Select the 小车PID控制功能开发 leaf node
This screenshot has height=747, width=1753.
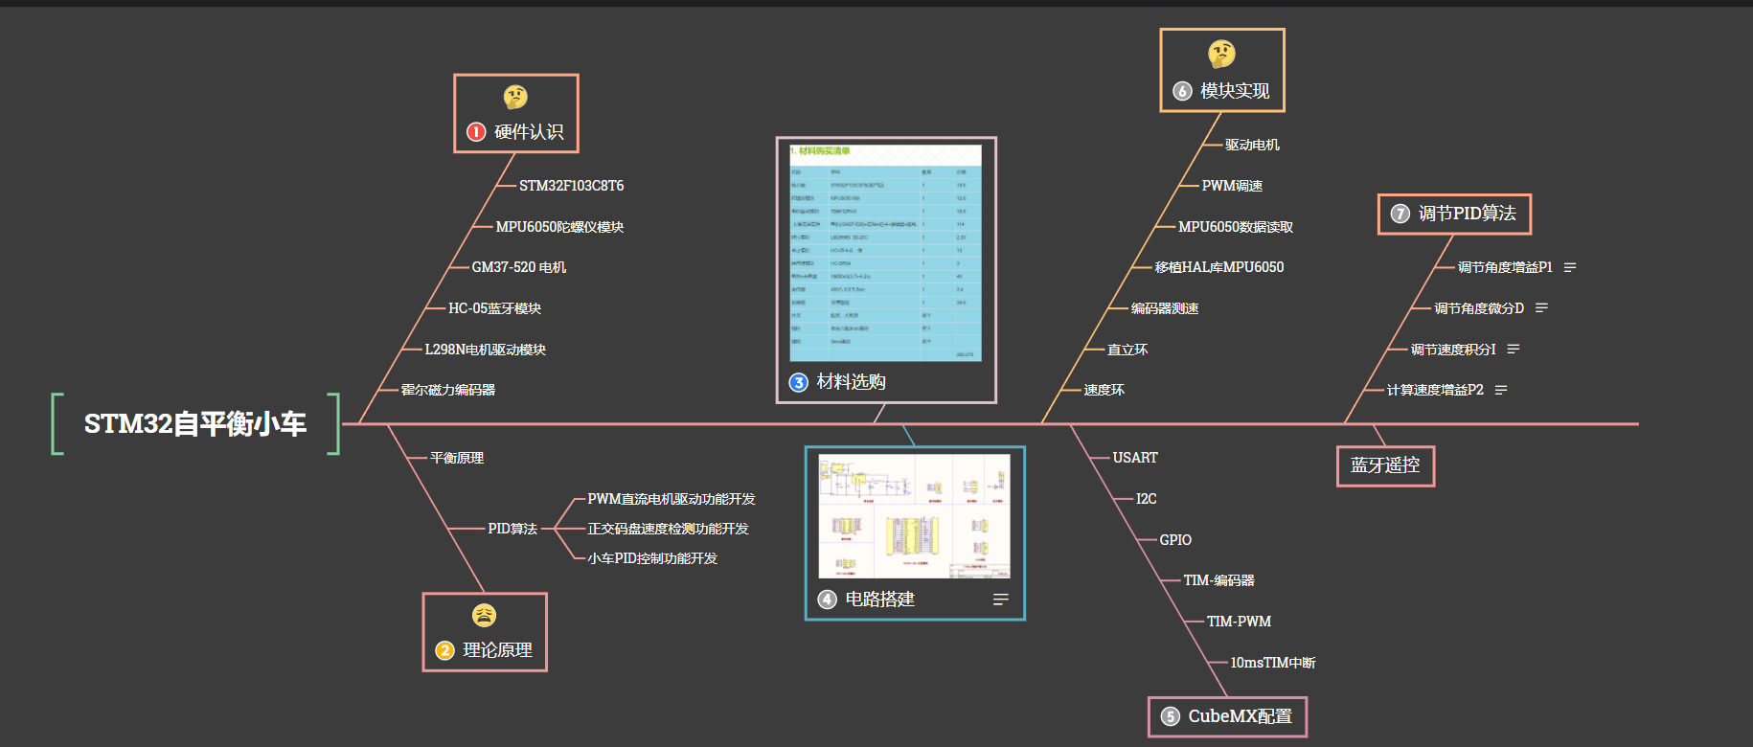coord(652,558)
